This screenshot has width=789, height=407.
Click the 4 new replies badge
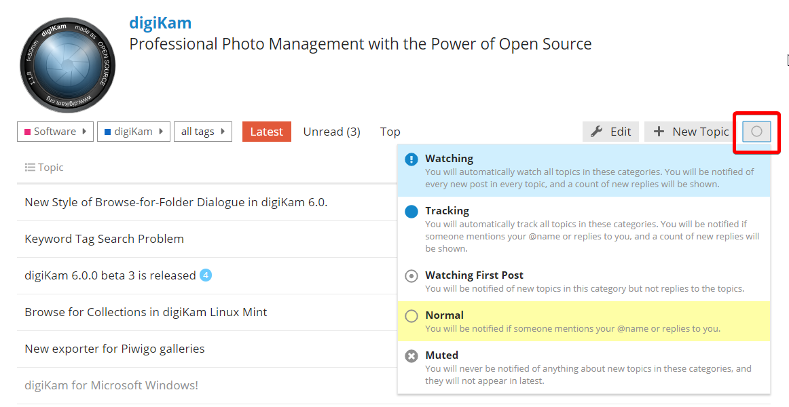point(206,275)
